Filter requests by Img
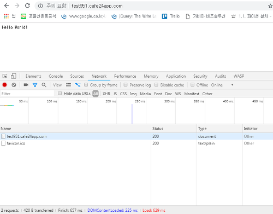 tap(133, 94)
